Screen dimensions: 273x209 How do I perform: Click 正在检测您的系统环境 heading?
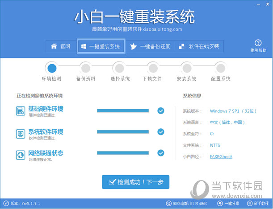39,96
